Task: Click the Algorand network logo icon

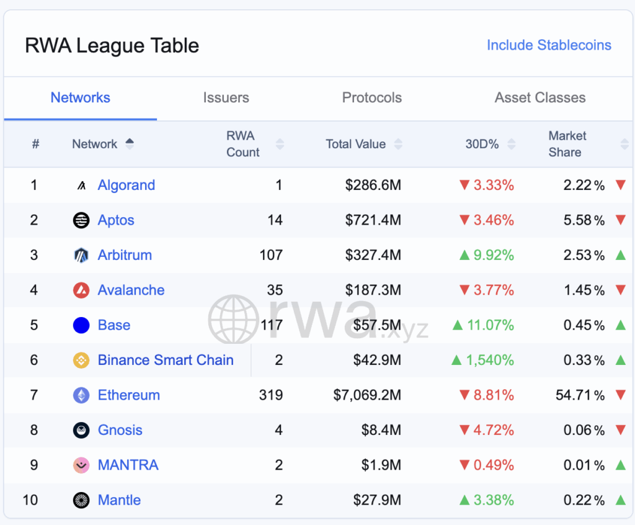Action: pos(81,185)
